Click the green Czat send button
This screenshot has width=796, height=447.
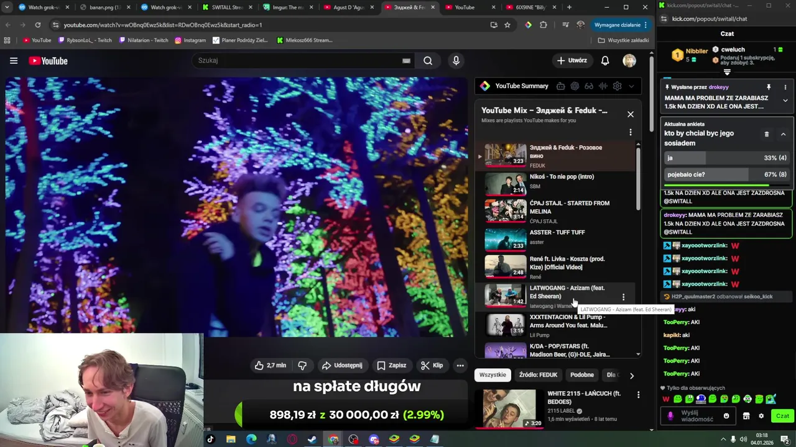click(782, 416)
